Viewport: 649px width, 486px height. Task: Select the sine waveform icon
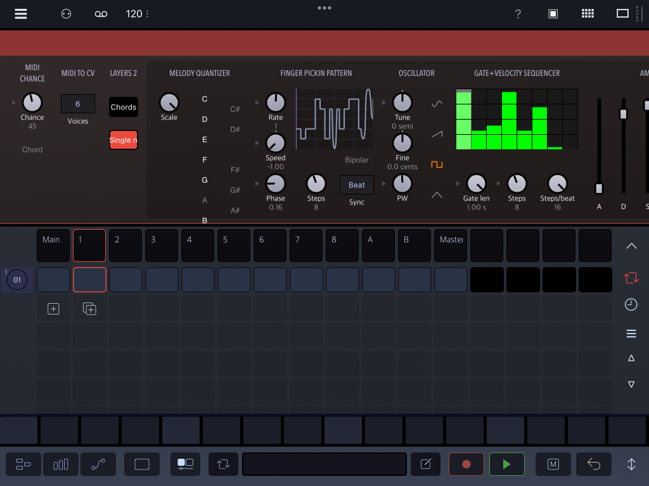(x=437, y=103)
